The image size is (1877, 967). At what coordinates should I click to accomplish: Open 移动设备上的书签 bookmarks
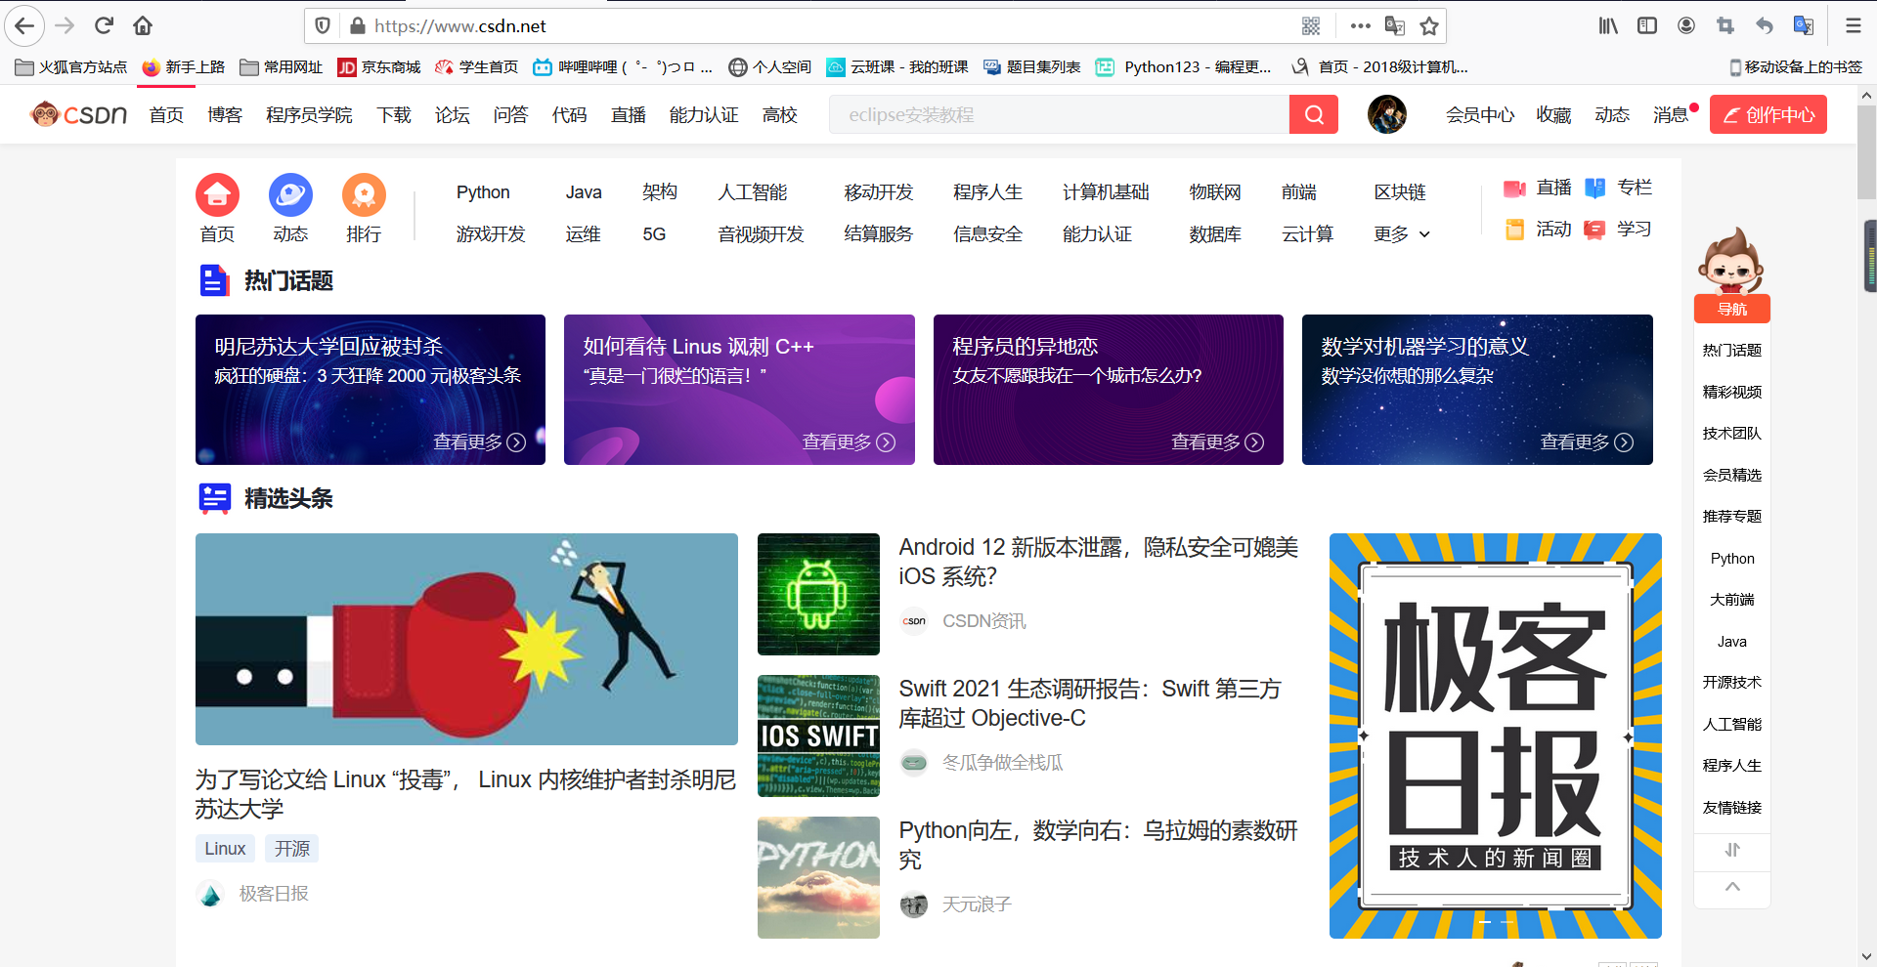pos(1796,66)
